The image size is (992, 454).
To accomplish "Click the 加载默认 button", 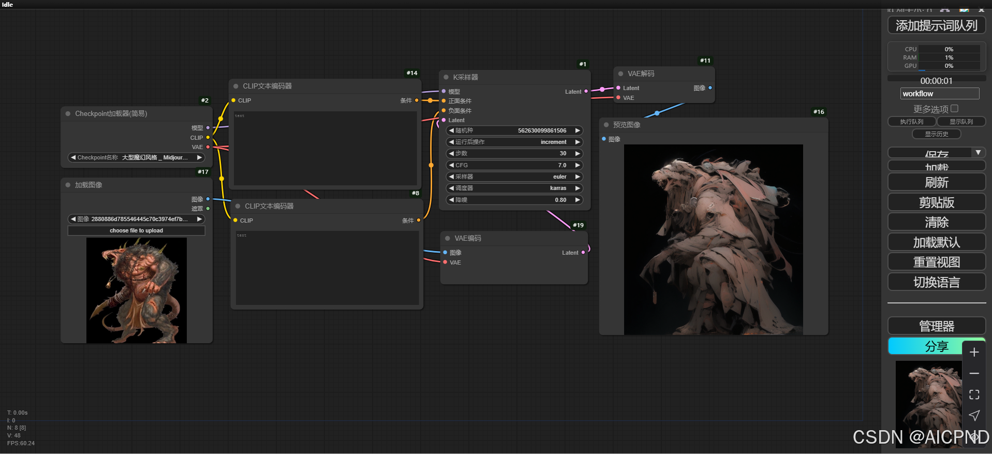I will 937,242.
